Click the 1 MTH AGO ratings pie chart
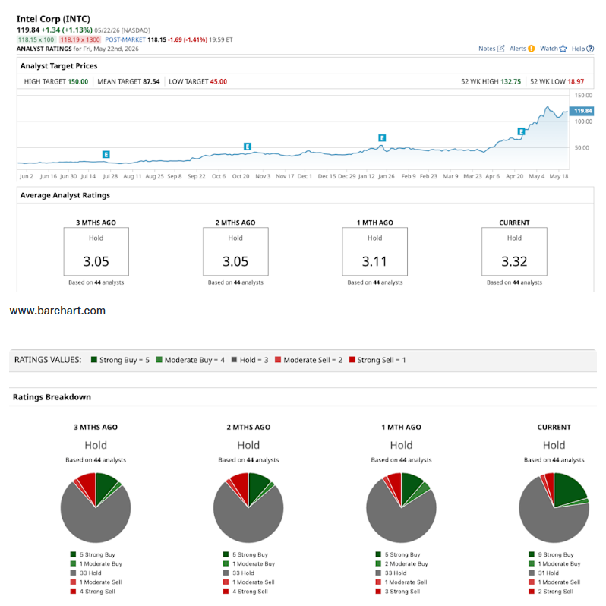 [x=401, y=507]
